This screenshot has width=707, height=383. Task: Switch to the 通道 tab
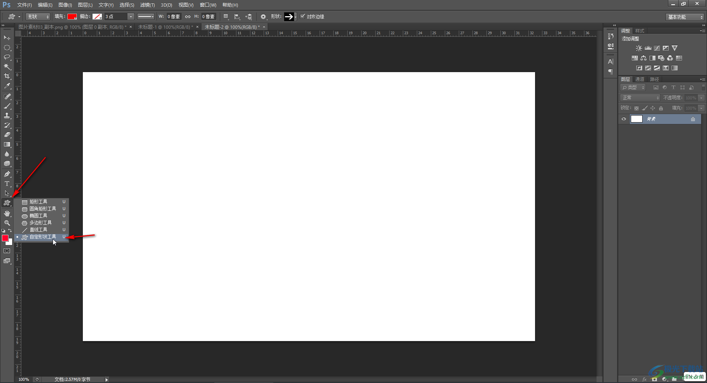click(640, 79)
